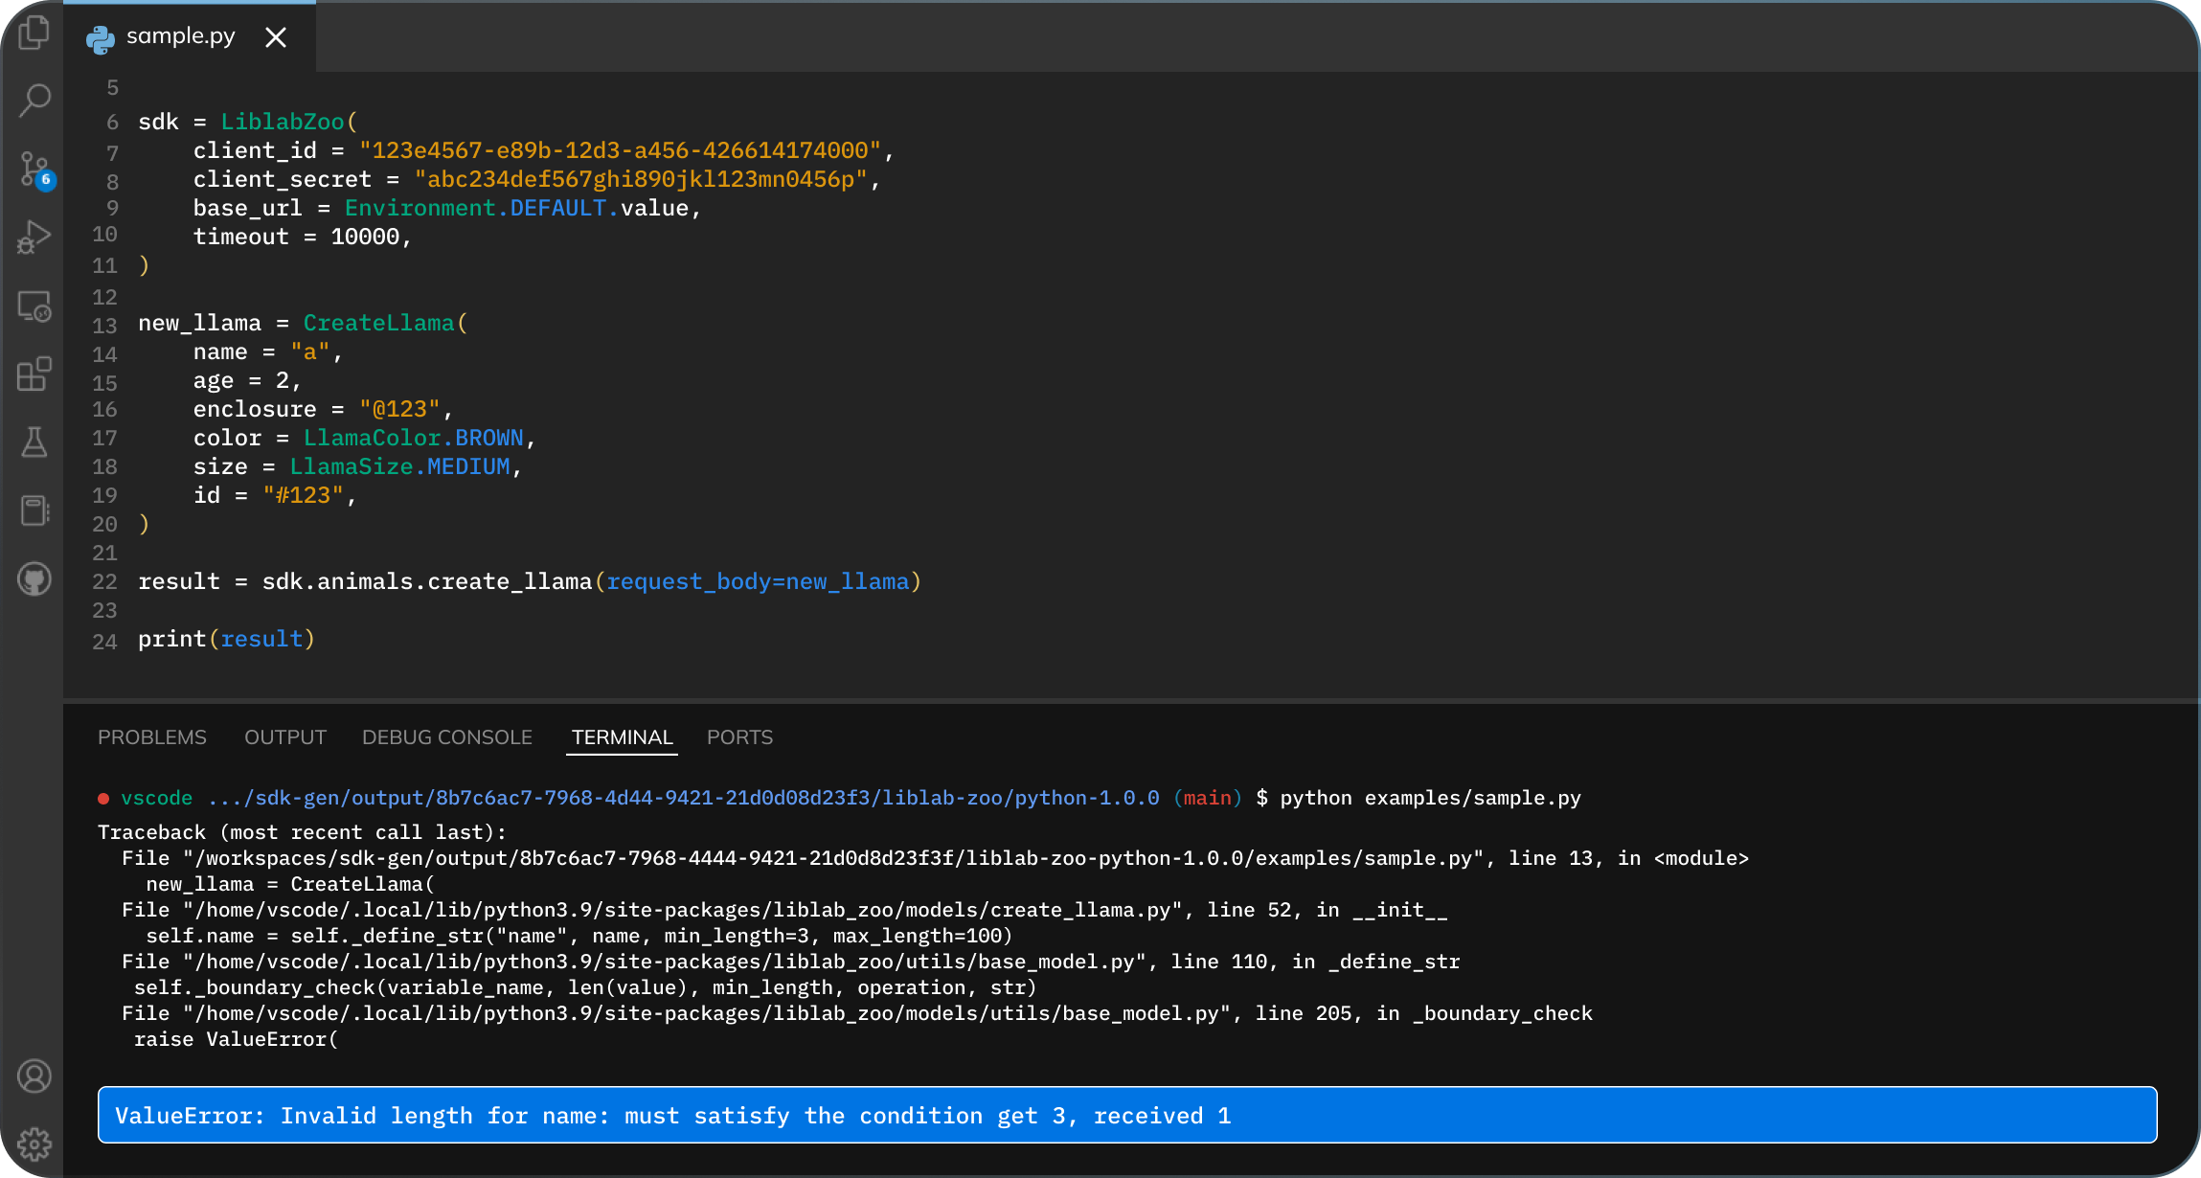2201x1178 pixels.
Task: Open the Source Control view
Action: pos(34,169)
